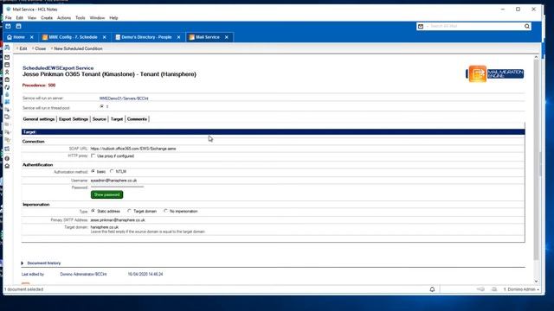Close the Mail Service tab
This screenshot has height=311, width=554.
(x=227, y=37)
